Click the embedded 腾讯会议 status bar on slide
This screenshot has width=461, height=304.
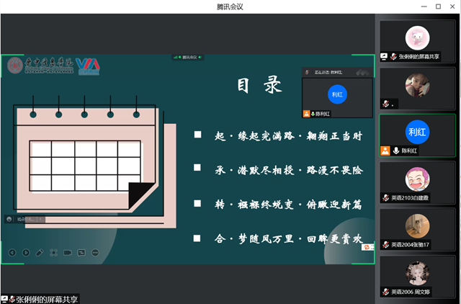(x=187, y=58)
